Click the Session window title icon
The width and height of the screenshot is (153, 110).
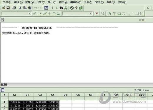2,20
